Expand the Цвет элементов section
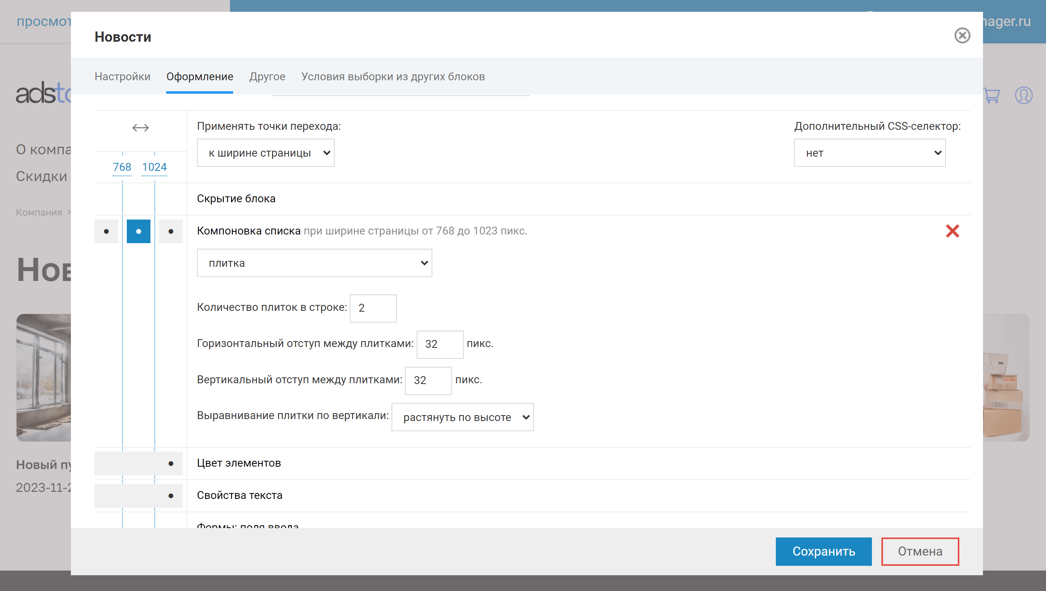The image size is (1046, 591). (x=240, y=462)
